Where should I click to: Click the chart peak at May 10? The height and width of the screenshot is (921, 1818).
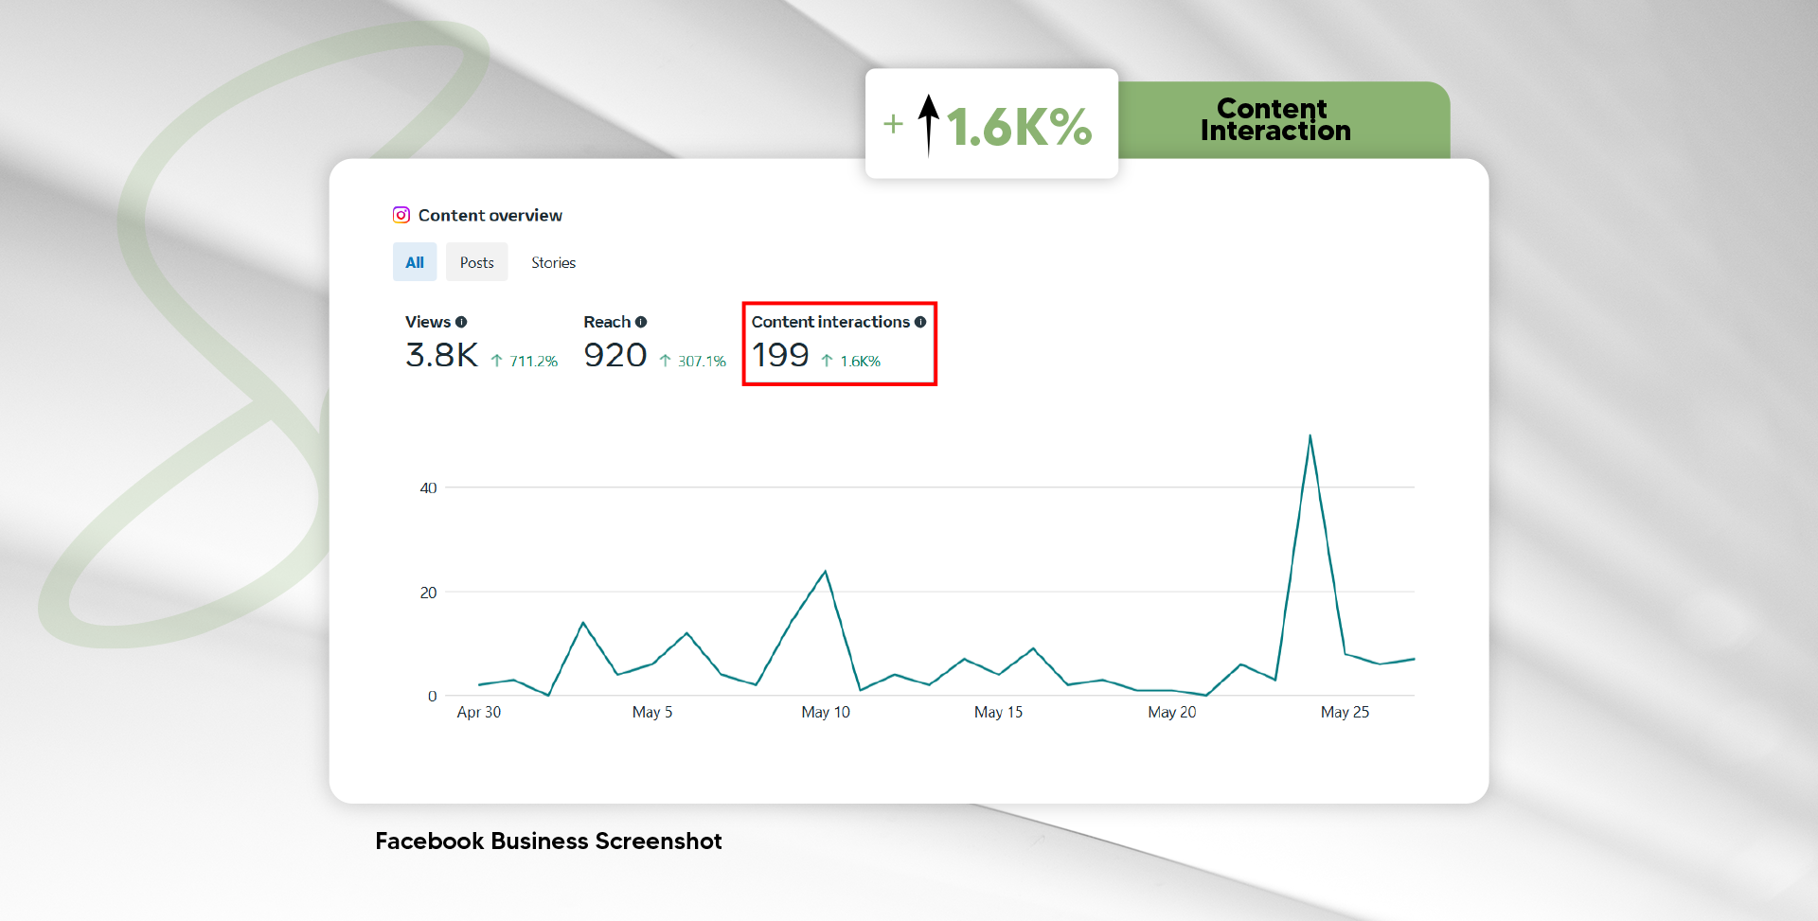(825, 572)
